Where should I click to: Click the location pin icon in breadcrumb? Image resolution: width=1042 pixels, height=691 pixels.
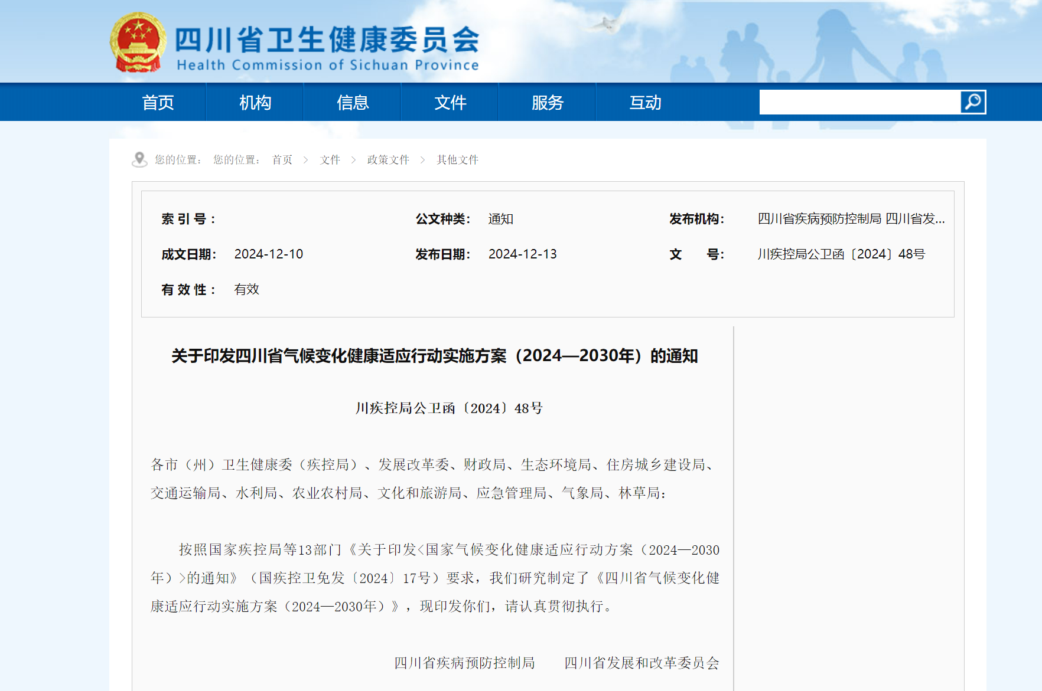coord(139,159)
